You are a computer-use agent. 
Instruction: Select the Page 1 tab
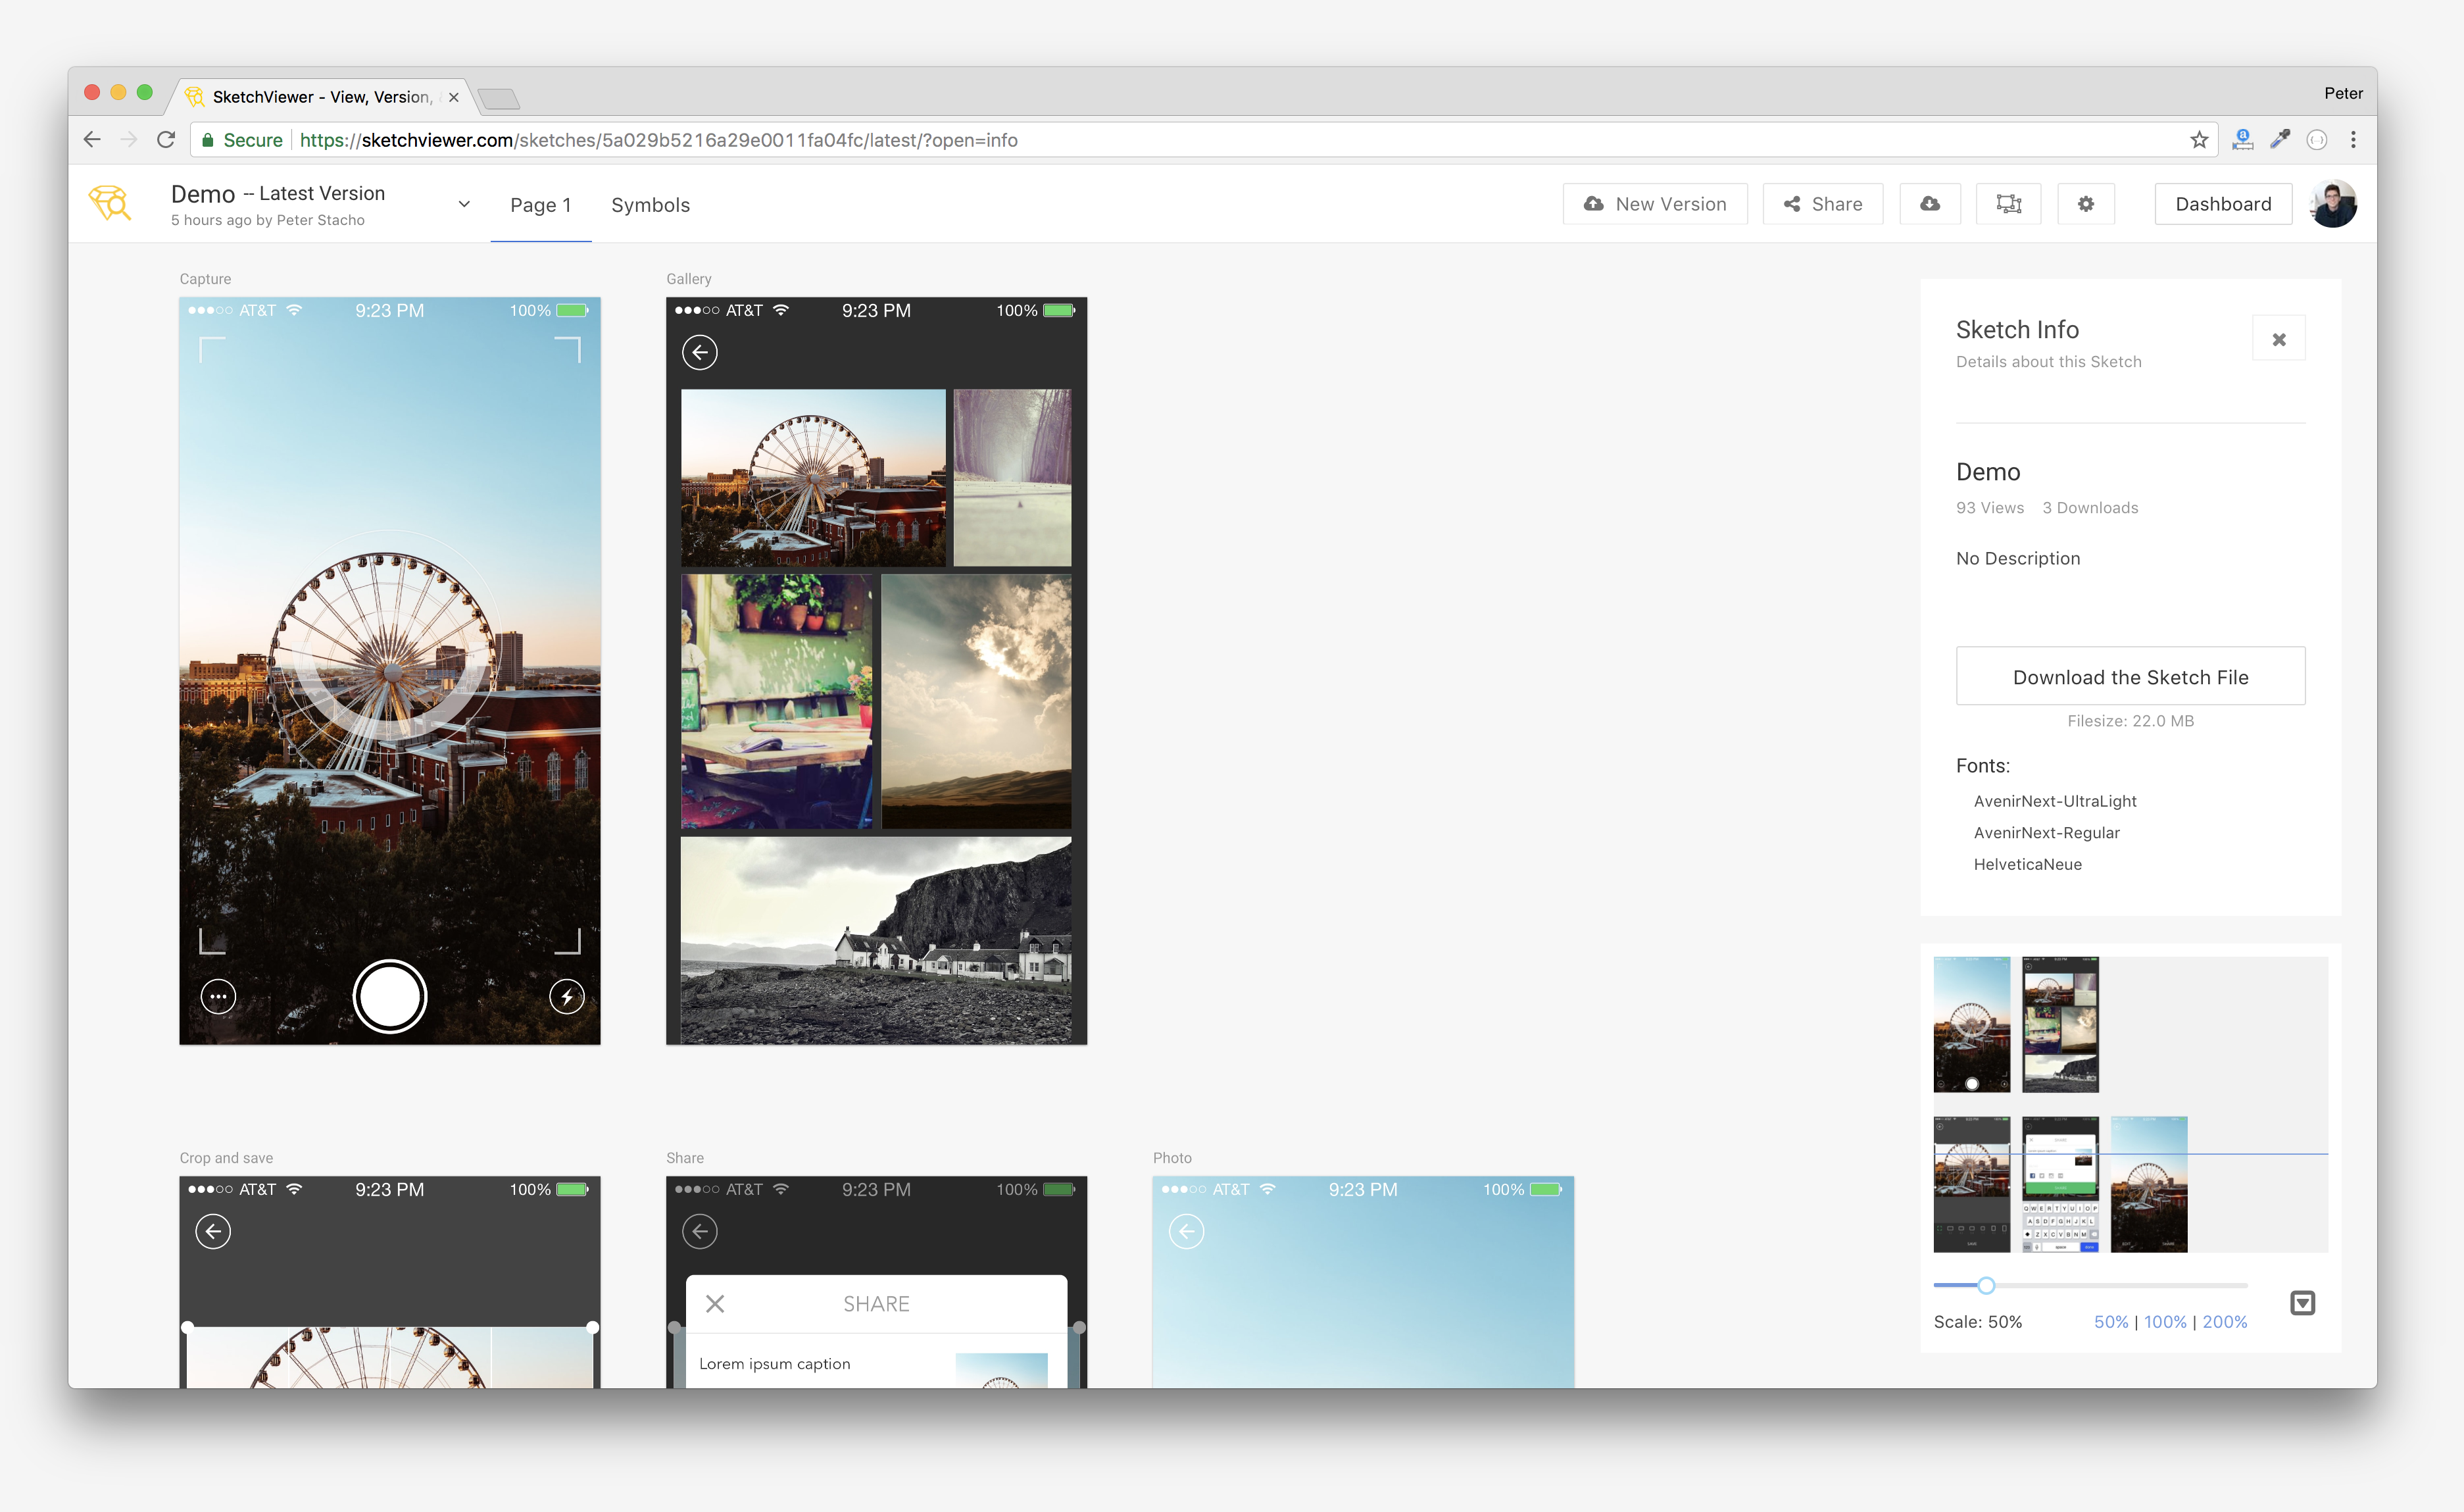click(540, 204)
